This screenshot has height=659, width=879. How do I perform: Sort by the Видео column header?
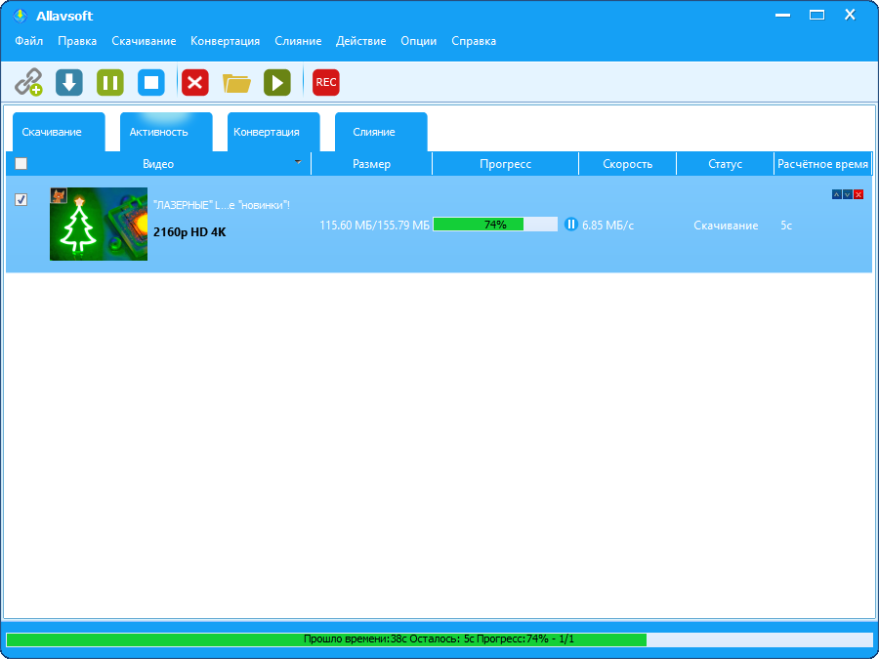[158, 164]
